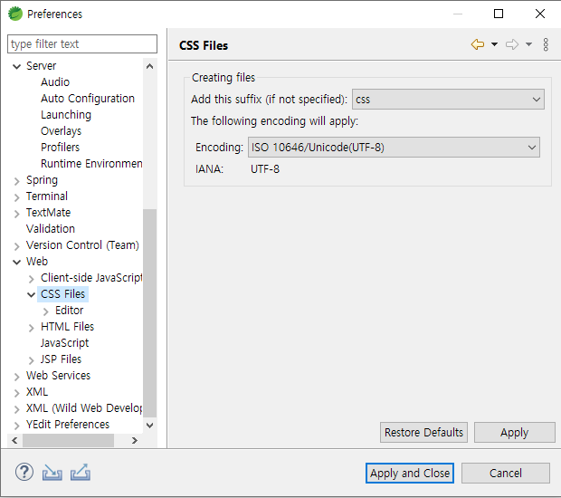Select JavaScript under Web

click(65, 343)
